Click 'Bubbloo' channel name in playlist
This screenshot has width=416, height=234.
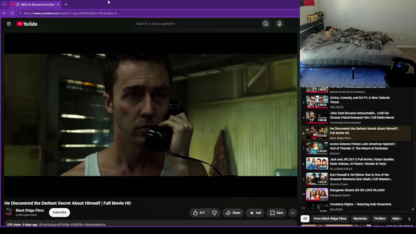[x=335, y=153]
